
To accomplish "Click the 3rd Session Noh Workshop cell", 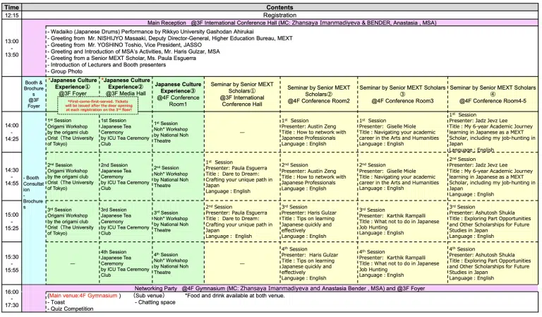I will [x=178, y=222].
